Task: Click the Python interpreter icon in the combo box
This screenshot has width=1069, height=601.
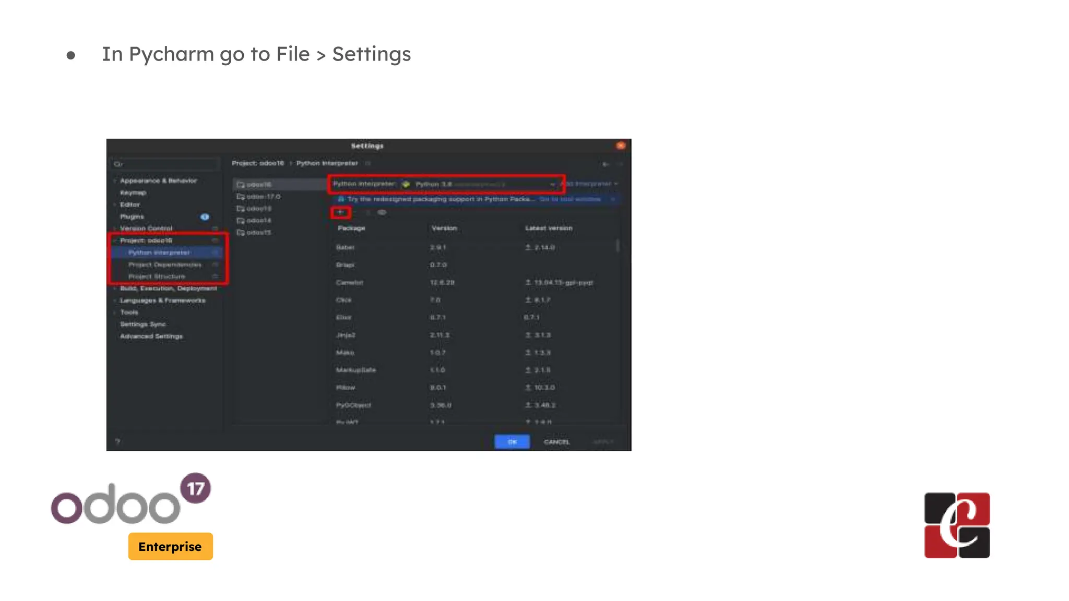Action: 406,184
